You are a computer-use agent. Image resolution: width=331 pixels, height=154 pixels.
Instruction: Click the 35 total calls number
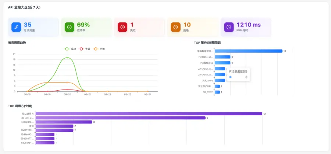pyautogui.click(x=28, y=25)
